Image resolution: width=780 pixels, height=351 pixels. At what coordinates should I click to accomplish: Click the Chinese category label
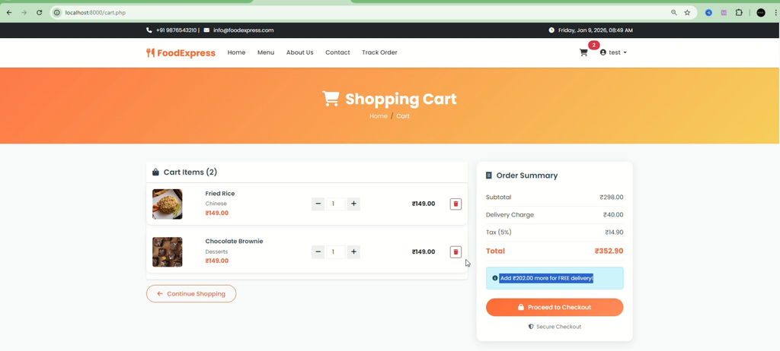coord(216,204)
